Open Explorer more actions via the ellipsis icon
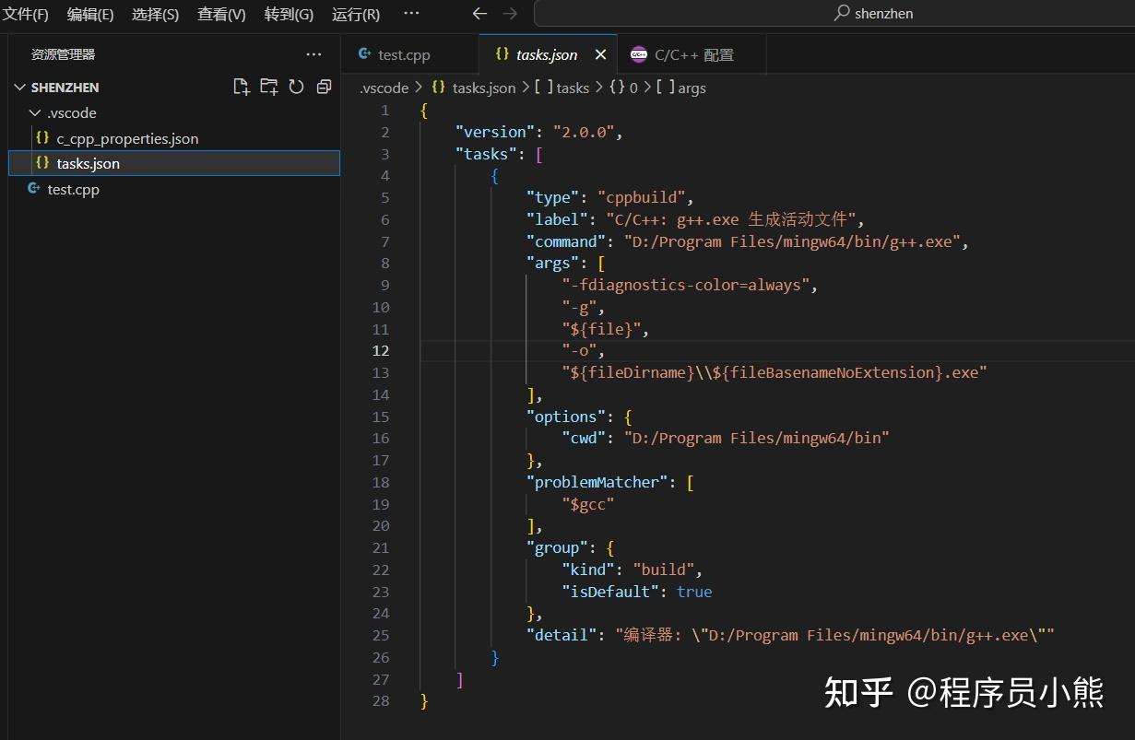The image size is (1135, 740). (313, 54)
